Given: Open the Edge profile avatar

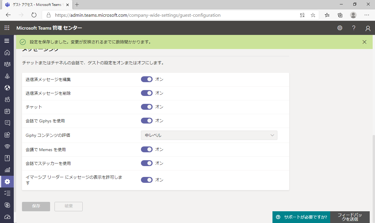Looking at the screenshot, I should (353, 15).
